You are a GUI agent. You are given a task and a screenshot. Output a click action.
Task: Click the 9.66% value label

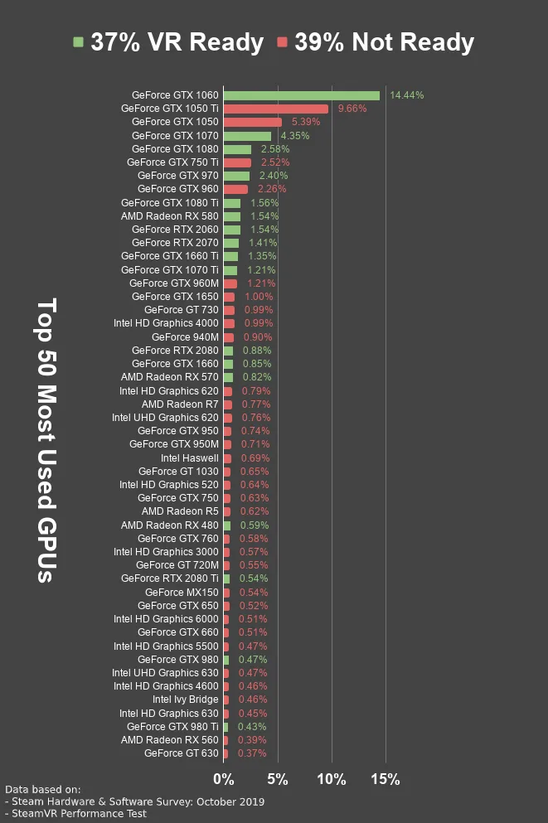[352, 109]
